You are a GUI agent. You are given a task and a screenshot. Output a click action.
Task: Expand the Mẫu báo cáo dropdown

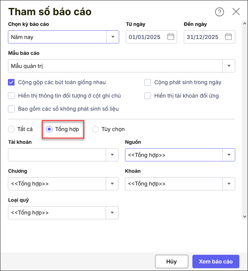[x=229, y=66]
